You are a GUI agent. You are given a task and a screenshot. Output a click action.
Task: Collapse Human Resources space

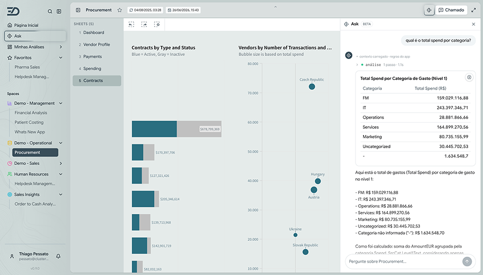[x=61, y=174]
